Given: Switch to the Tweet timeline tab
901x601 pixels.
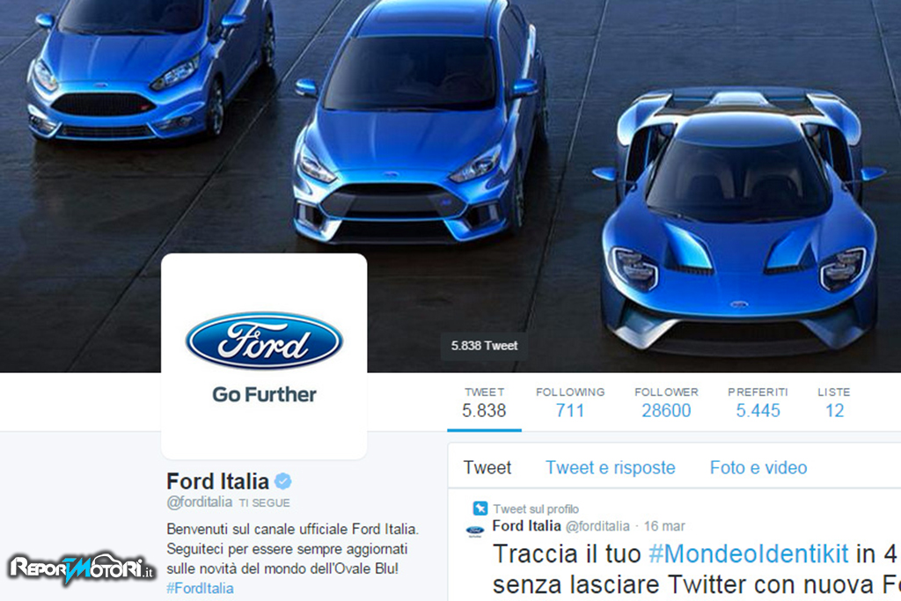Looking at the screenshot, I should click(x=487, y=468).
